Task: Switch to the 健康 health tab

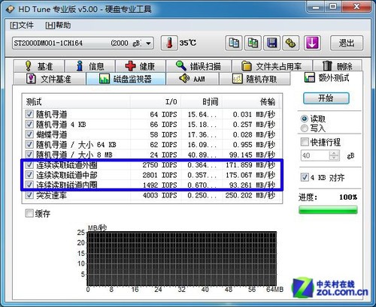Action: [x=141, y=66]
